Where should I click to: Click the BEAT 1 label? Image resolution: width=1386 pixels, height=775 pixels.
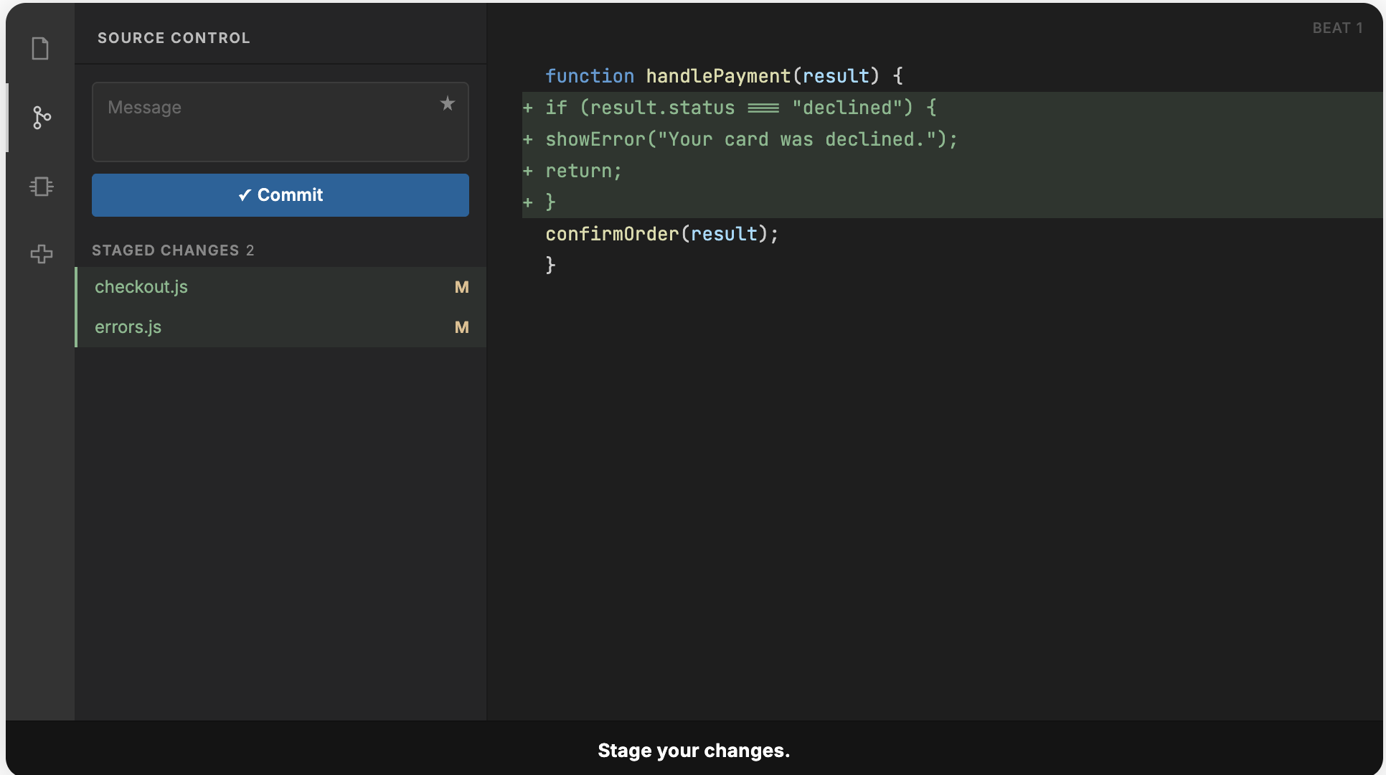(x=1337, y=28)
